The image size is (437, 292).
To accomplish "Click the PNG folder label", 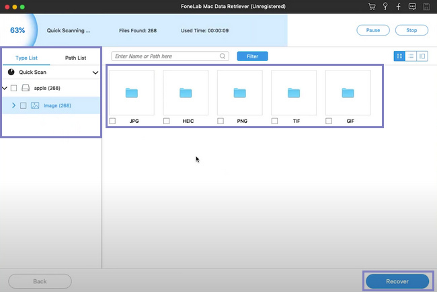I will (242, 121).
